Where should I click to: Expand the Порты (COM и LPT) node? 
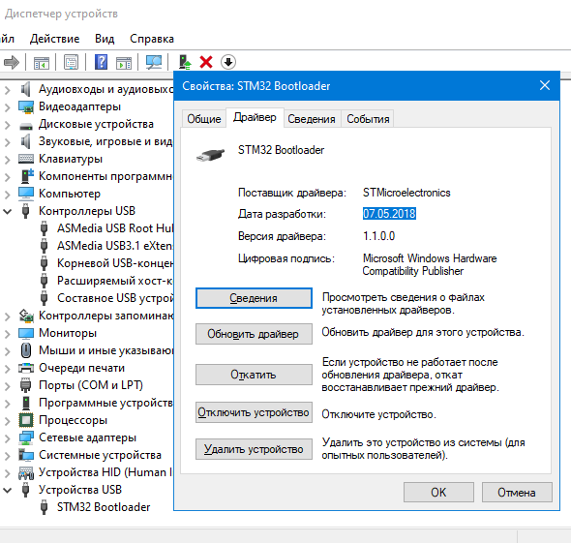[8, 386]
